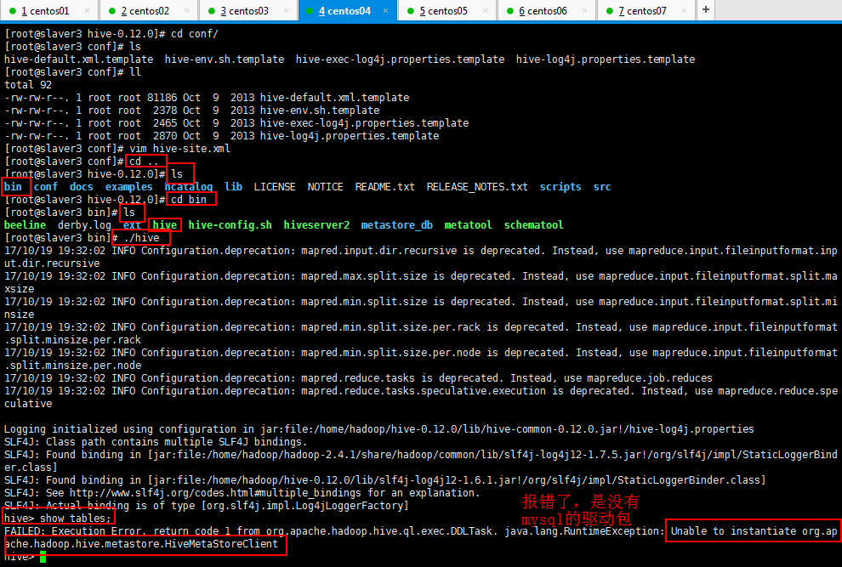Click the 'examples' directory name
The image size is (842, 567).
129,187
